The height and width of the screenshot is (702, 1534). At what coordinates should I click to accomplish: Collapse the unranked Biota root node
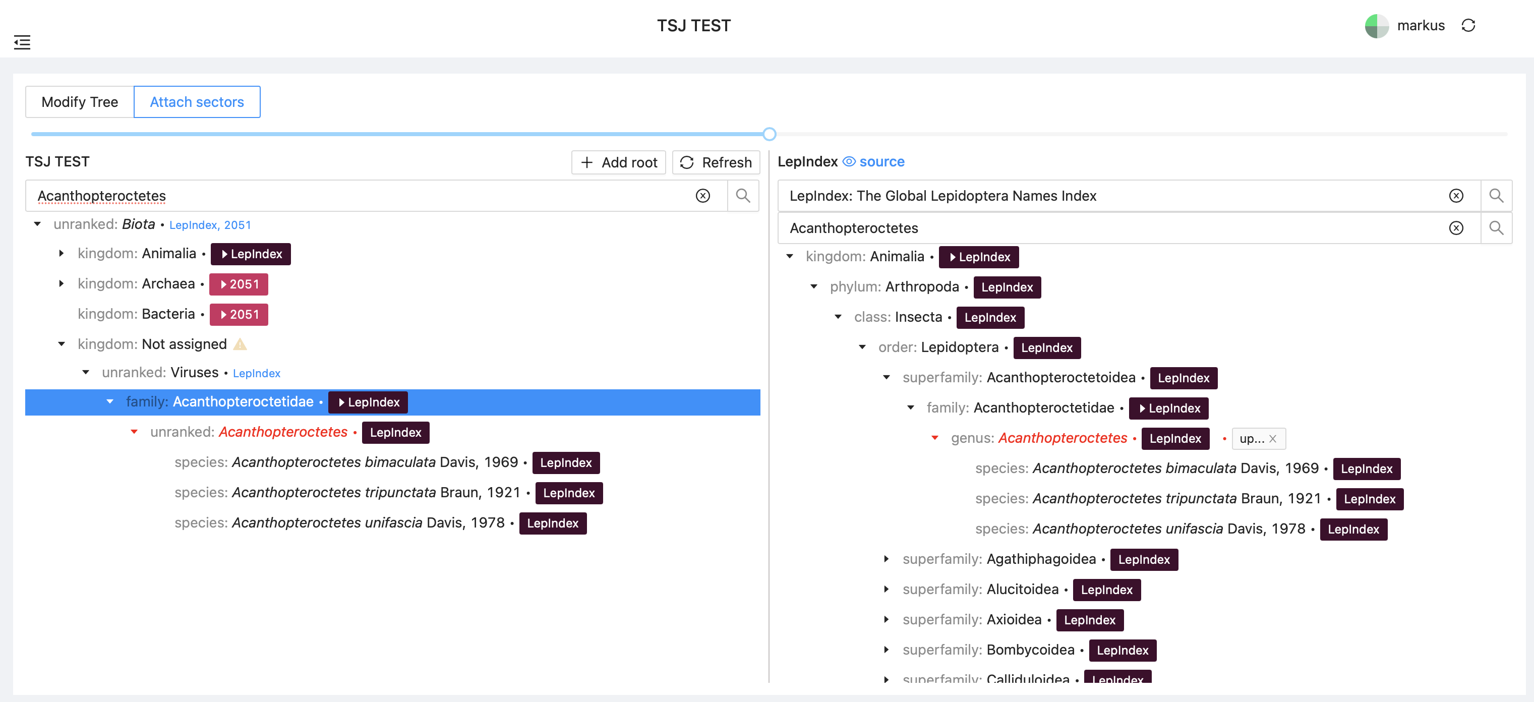[37, 223]
